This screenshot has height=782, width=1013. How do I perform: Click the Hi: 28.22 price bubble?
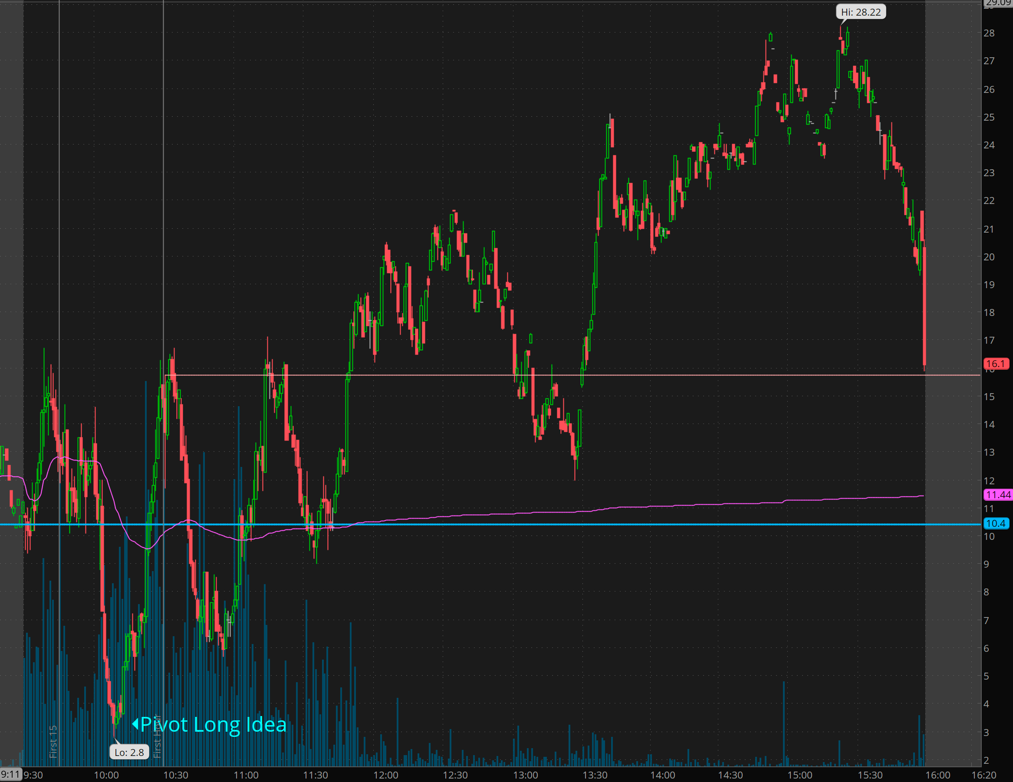point(861,12)
